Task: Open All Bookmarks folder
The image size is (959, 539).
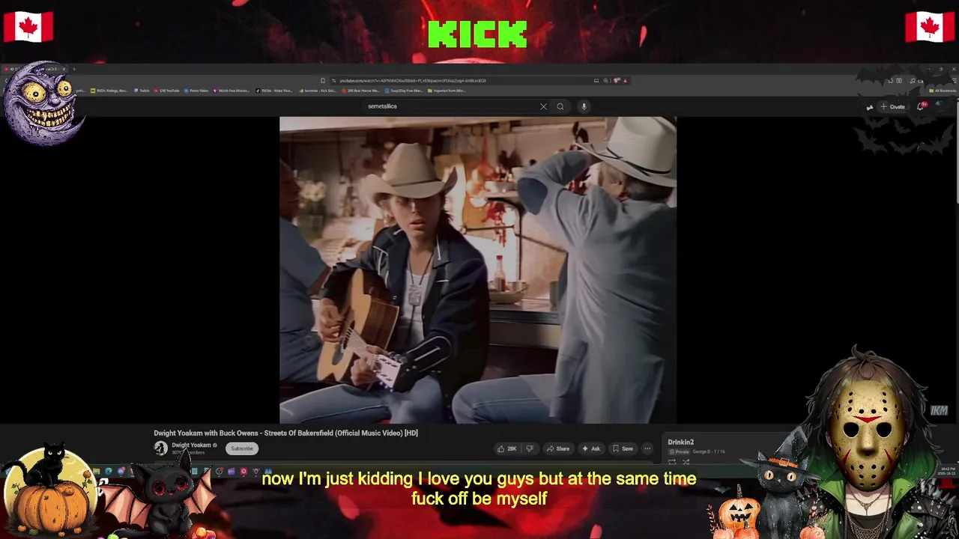Action: point(943,91)
